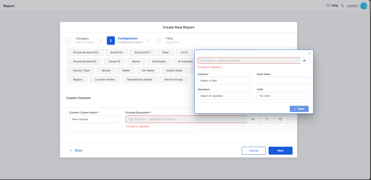Viewport: 371px width, 180px height.
Task: Click the Next button
Action: coord(280,151)
